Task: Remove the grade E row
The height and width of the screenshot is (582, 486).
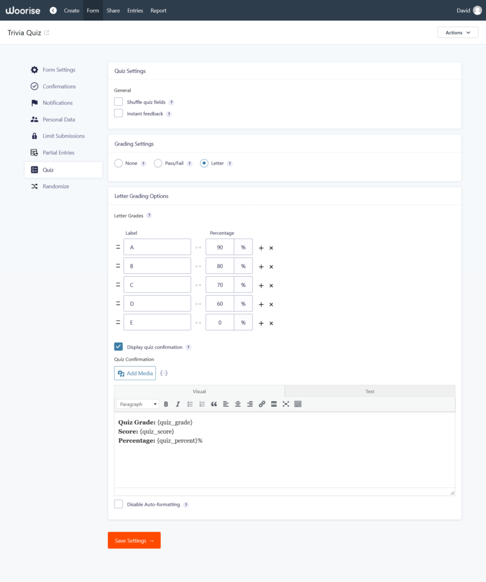Action: tap(271, 323)
